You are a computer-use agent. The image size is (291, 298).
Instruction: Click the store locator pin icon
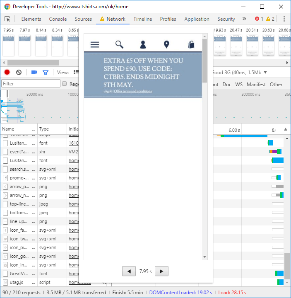click(166, 45)
